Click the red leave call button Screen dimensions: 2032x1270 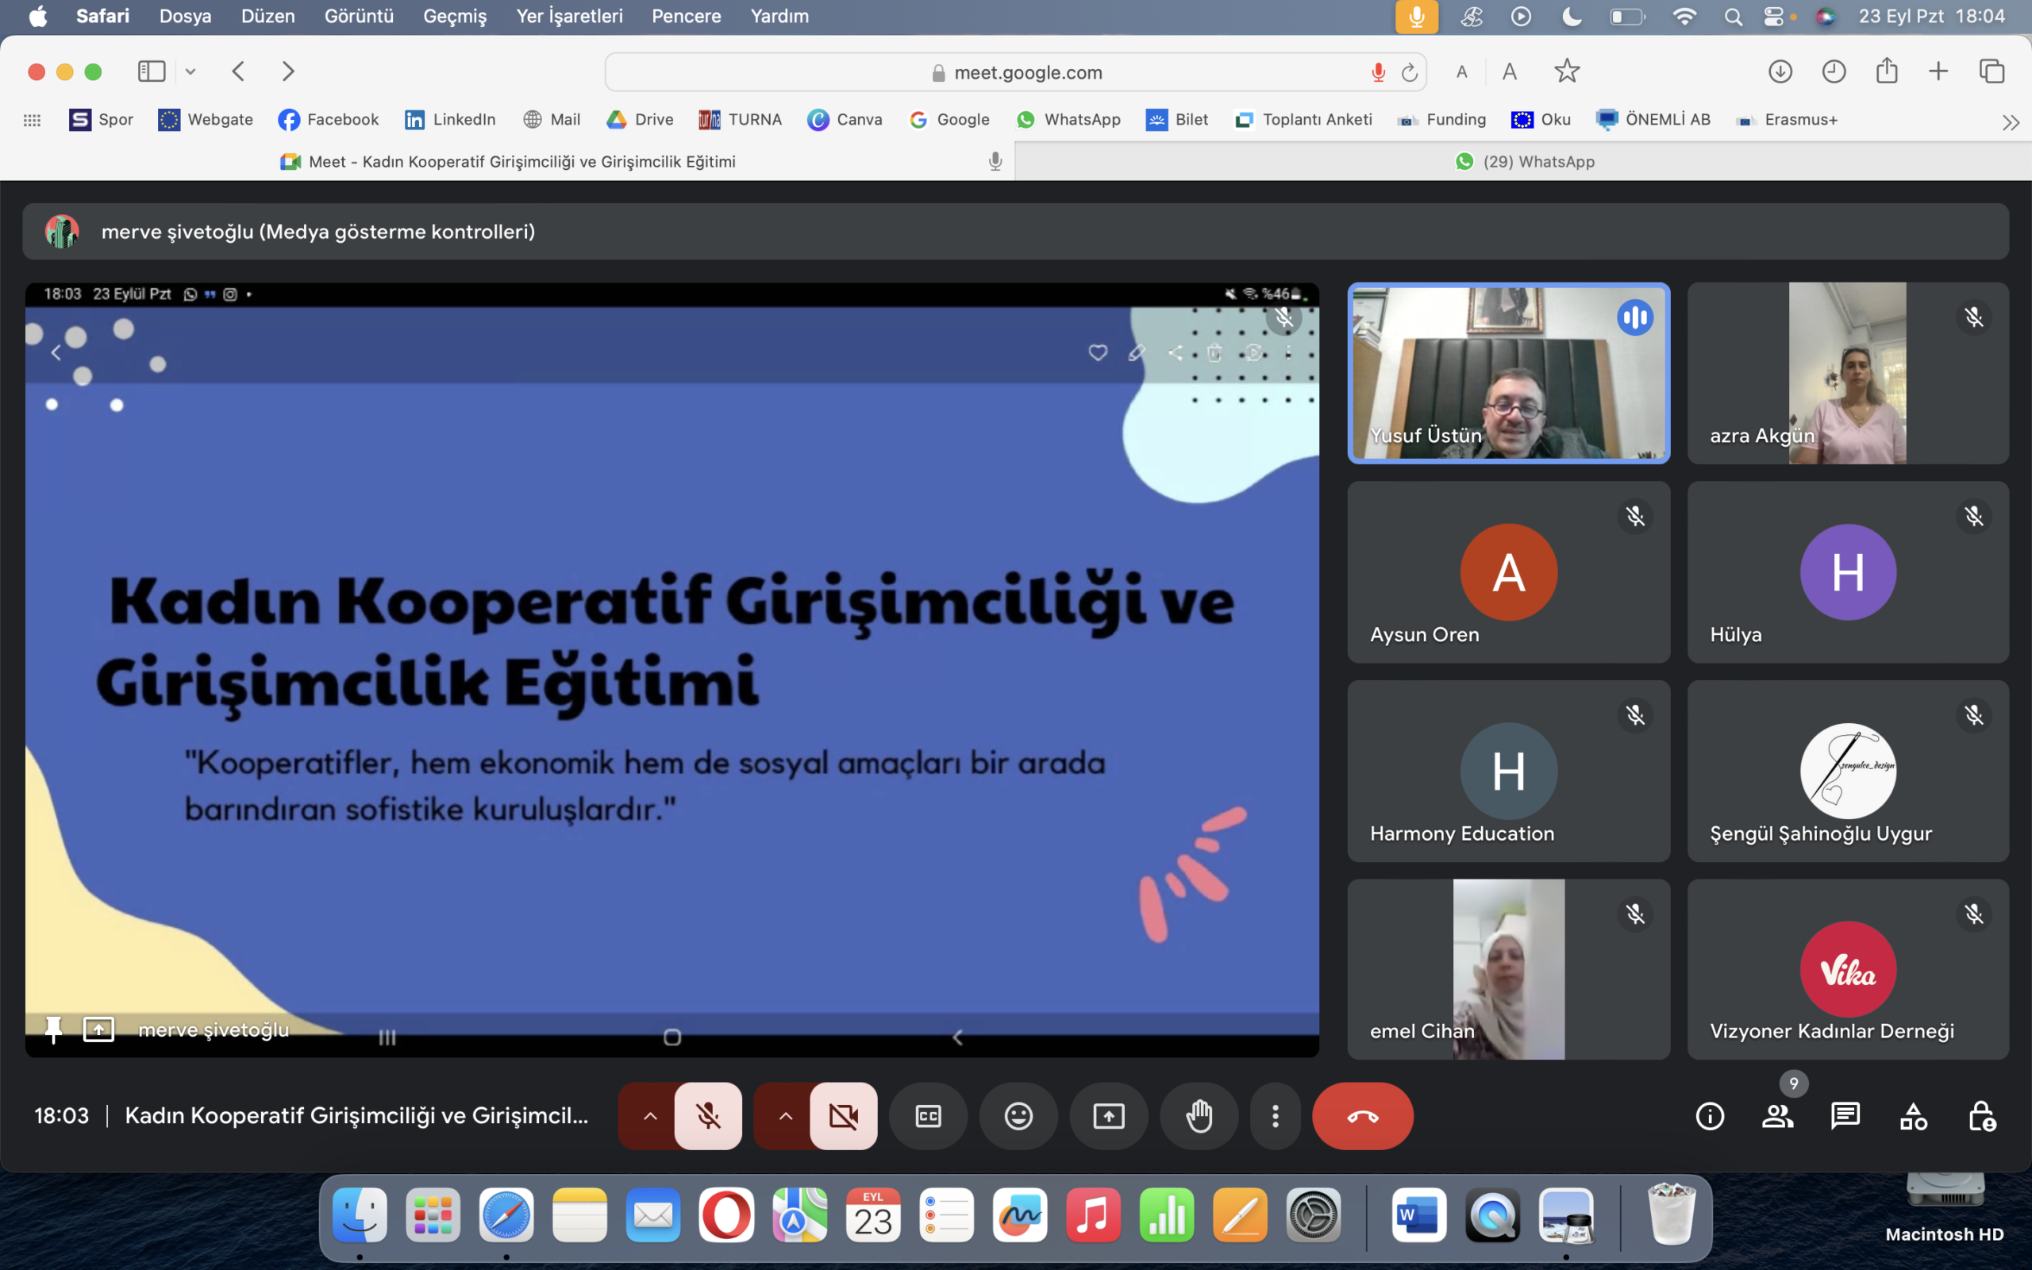(x=1362, y=1116)
